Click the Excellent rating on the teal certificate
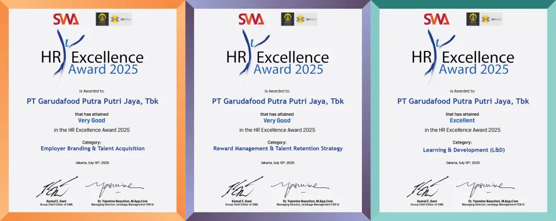Viewport: 556px width, 221px height. click(462, 120)
